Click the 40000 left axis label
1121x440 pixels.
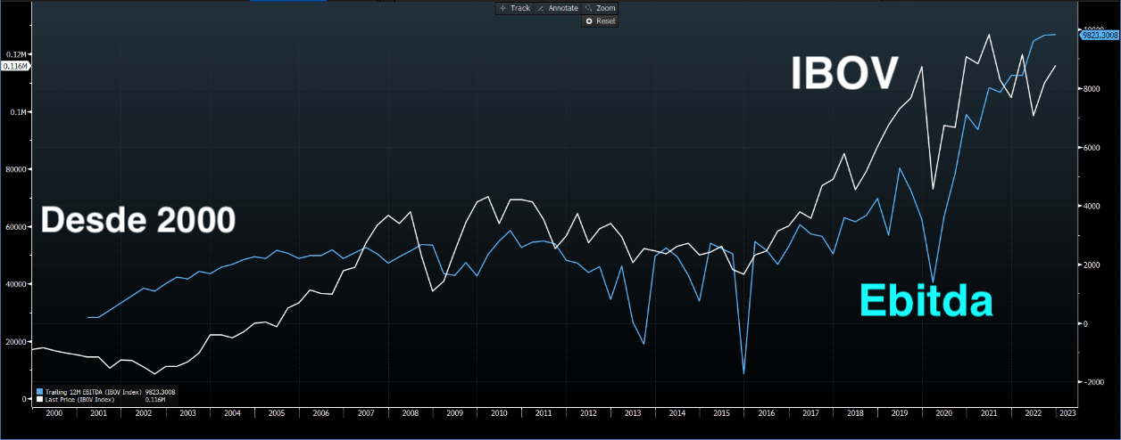click(x=18, y=284)
